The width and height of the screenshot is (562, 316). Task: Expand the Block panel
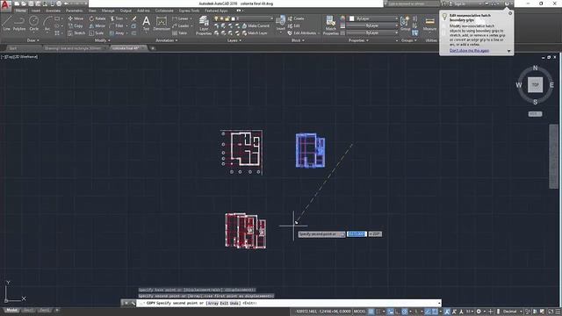pos(298,40)
